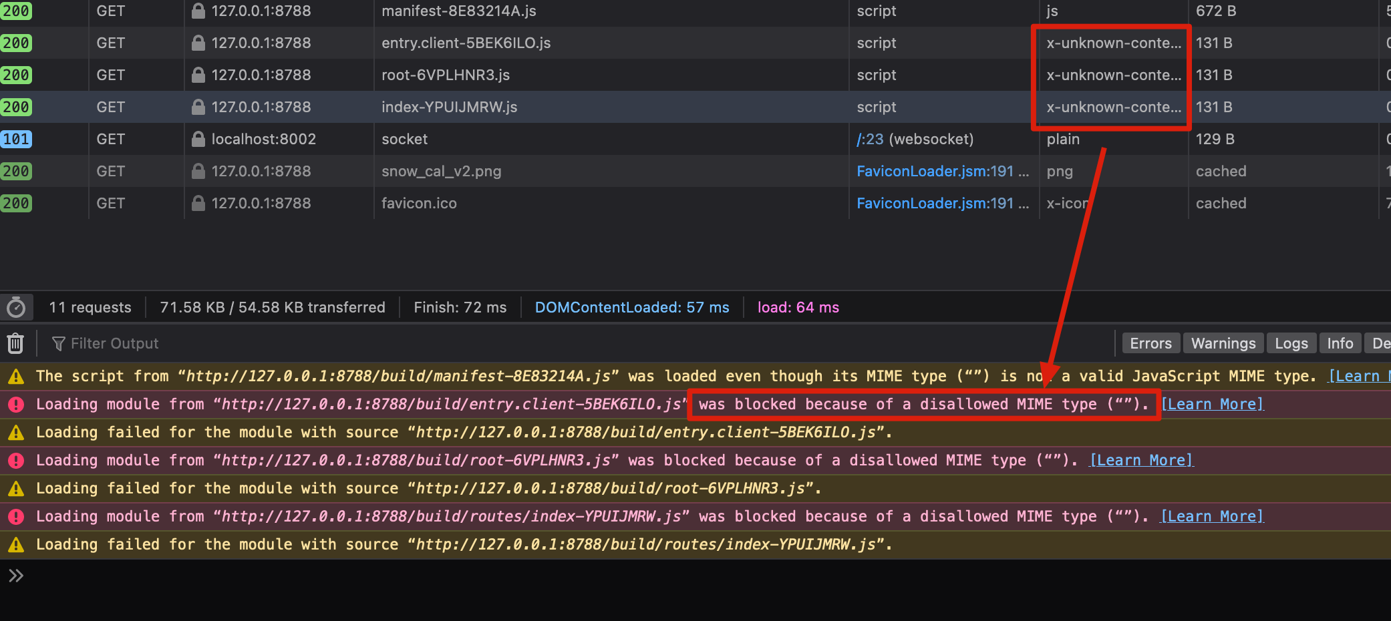Screen dimensions: 1391x621
Task: Expand the collapsed console sidebar via double chevron
Action: [x=15, y=575]
